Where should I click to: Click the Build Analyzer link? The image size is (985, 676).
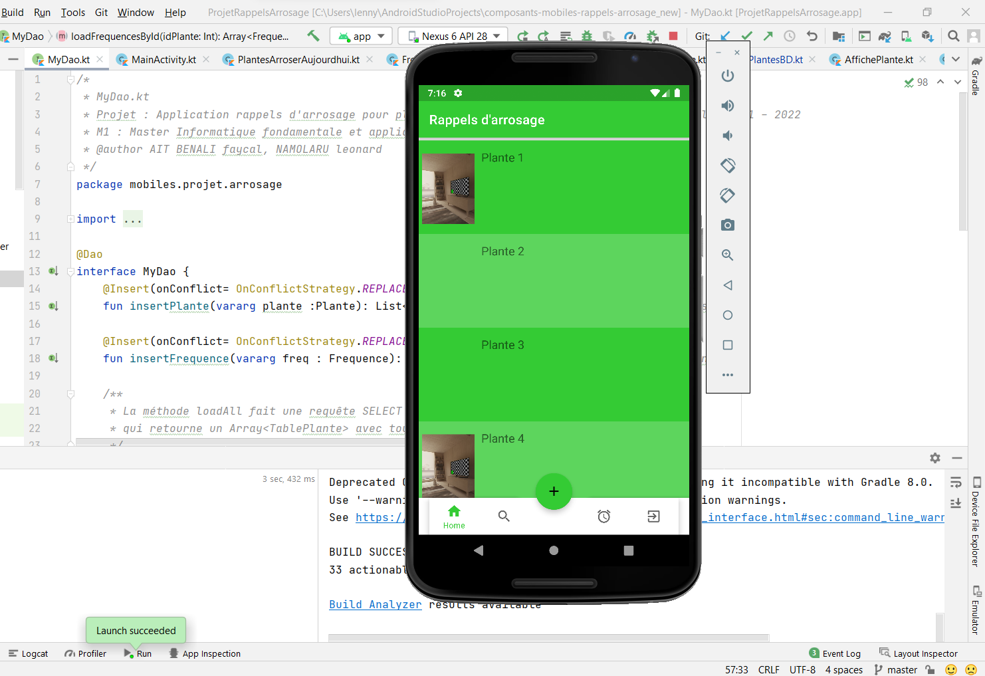376,604
